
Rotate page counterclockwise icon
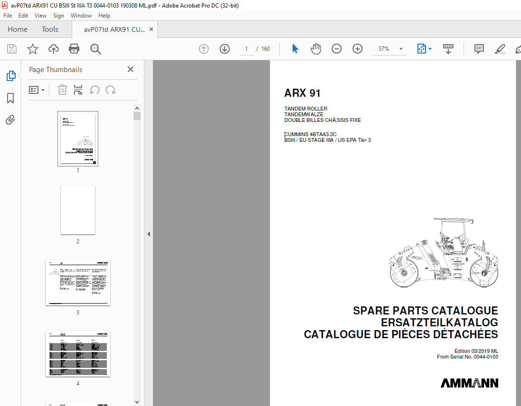point(95,90)
